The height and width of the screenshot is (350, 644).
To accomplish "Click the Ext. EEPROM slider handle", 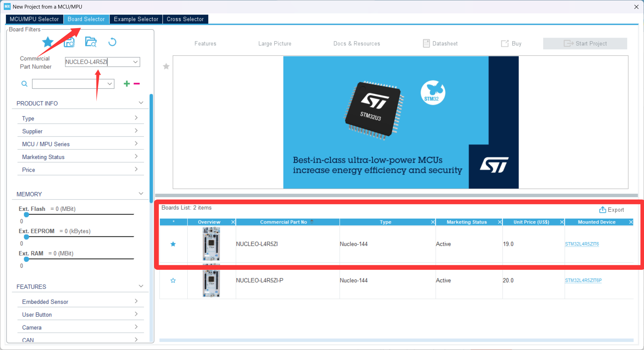I will click(x=26, y=237).
